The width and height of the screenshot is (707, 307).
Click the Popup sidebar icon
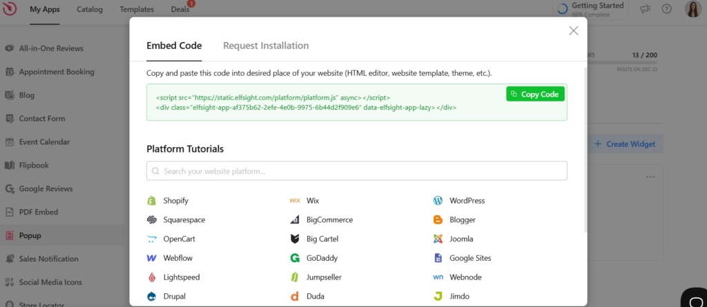[10, 235]
